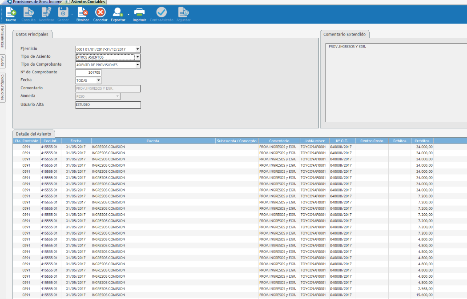Open the Tipo de Comprobante dropdown
467x299 pixels.
pos(137,65)
